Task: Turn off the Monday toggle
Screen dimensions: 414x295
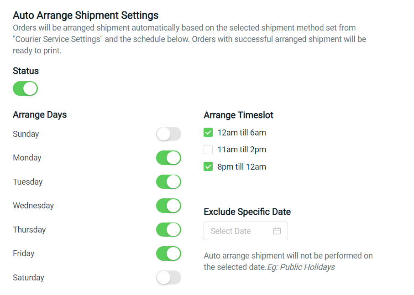Action: [168, 158]
